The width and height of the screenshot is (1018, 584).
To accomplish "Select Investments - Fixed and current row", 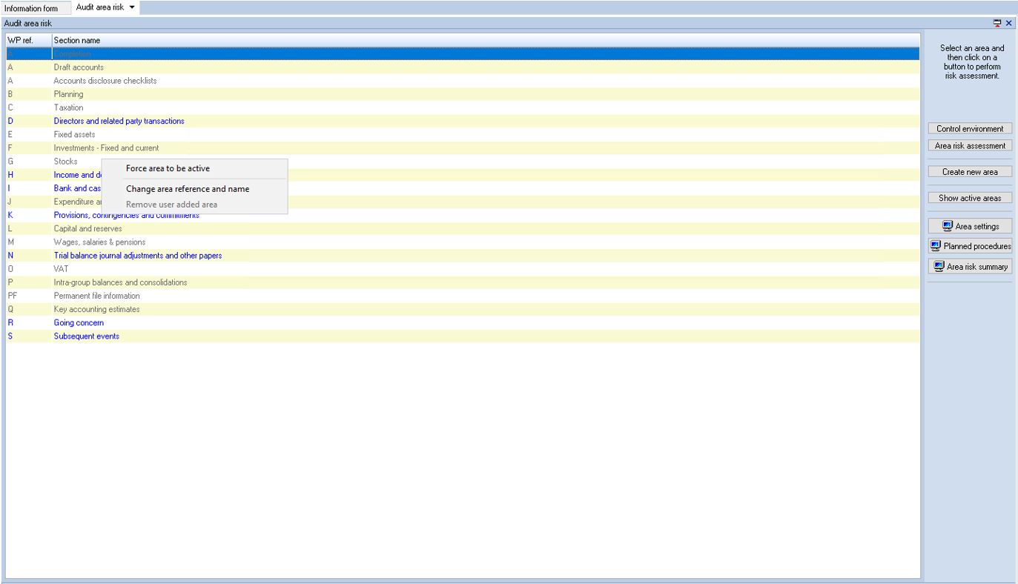I will tap(463, 148).
